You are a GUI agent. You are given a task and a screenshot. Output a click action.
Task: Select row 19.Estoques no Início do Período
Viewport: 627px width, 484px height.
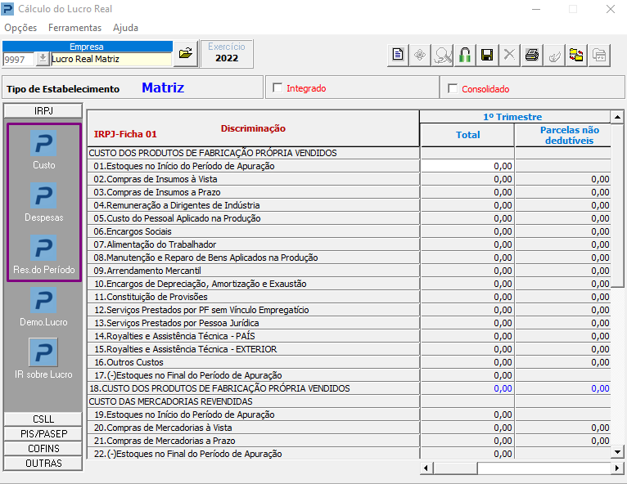pos(254,415)
